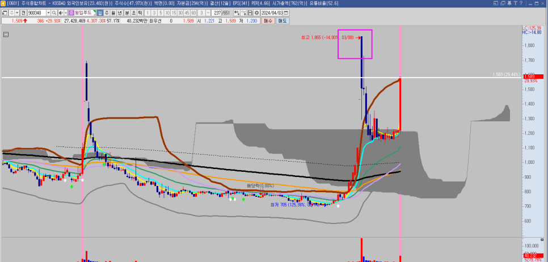Select the 월 monthly period button
This screenshot has height=262, width=548.
point(113,12)
